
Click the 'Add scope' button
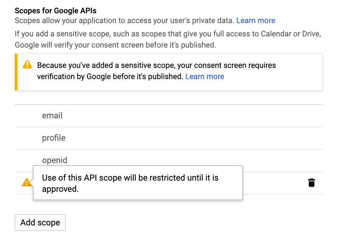(40, 222)
